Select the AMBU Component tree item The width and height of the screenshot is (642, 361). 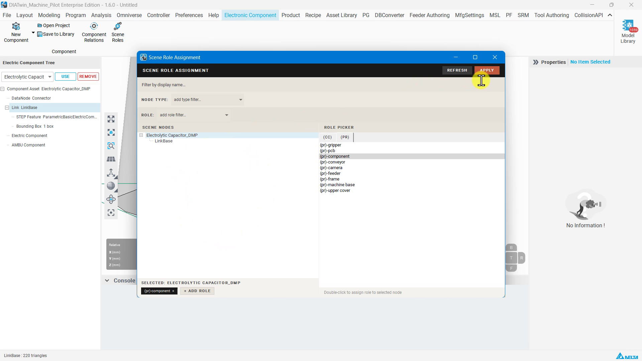(x=28, y=145)
